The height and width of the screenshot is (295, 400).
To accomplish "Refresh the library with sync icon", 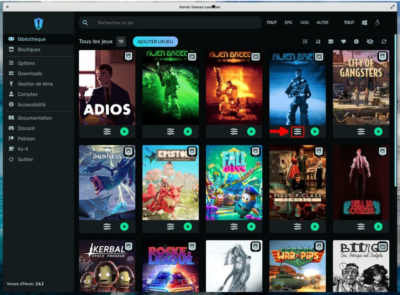I will pyautogui.click(x=384, y=42).
